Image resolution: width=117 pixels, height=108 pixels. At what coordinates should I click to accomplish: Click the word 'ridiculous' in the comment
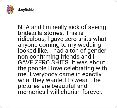click(31, 39)
